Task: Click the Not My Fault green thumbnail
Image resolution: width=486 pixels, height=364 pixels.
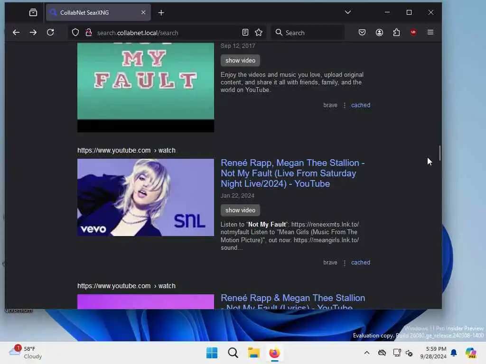Action: tap(146, 87)
